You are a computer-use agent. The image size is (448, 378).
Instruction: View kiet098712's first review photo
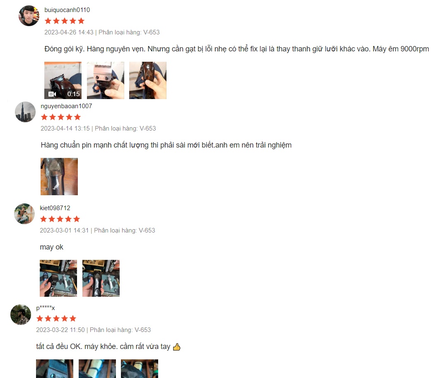(58, 278)
